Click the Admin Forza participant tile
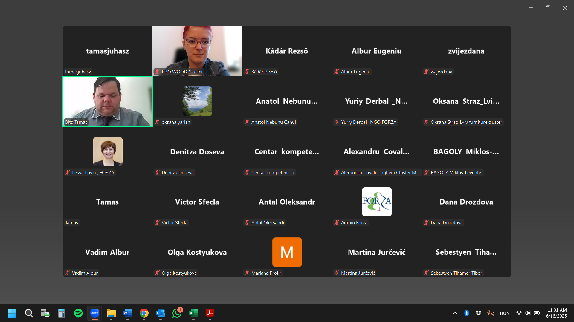574x322 pixels. (x=377, y=202)
